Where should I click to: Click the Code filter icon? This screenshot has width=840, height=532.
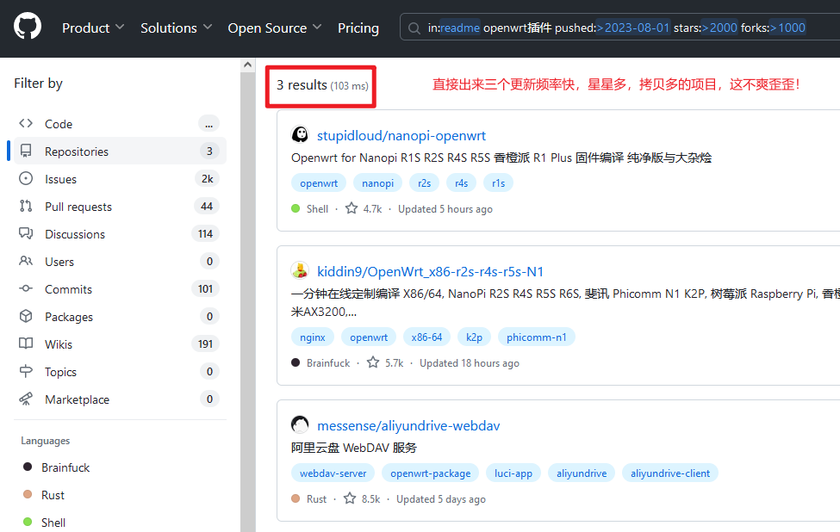click(x=26, y=124)
